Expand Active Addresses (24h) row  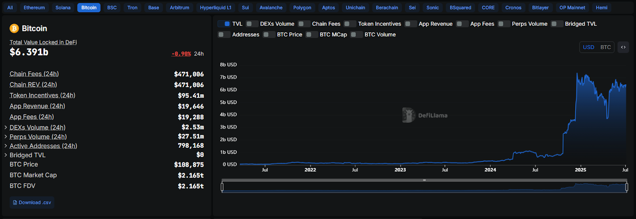(6, 146)
